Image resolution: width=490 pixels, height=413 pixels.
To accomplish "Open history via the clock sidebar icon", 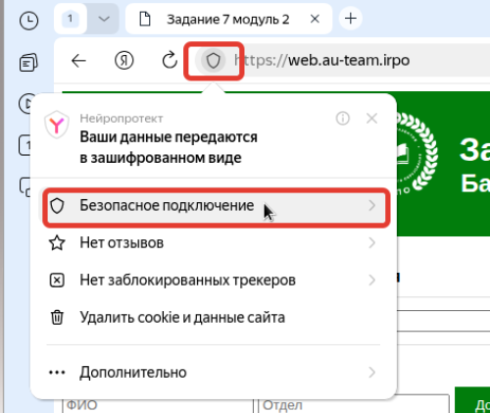I will coord(28,21).
